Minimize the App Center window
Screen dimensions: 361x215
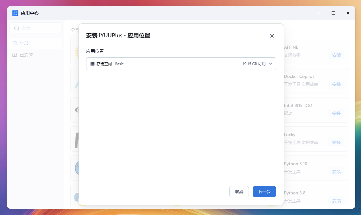(x=319, y=13)
